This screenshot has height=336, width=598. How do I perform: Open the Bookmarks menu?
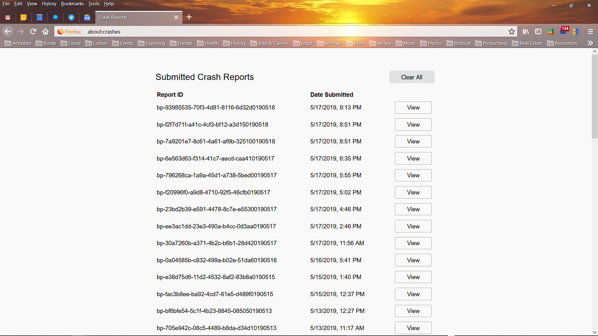pos(72,4)
